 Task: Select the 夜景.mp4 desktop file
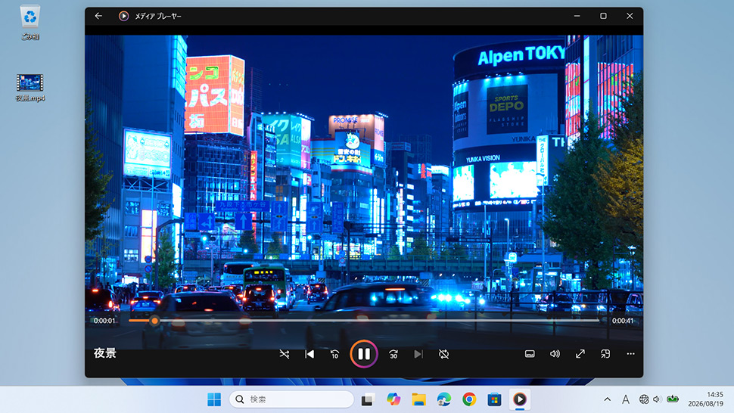pyautogui.click(x=30, y=88)
